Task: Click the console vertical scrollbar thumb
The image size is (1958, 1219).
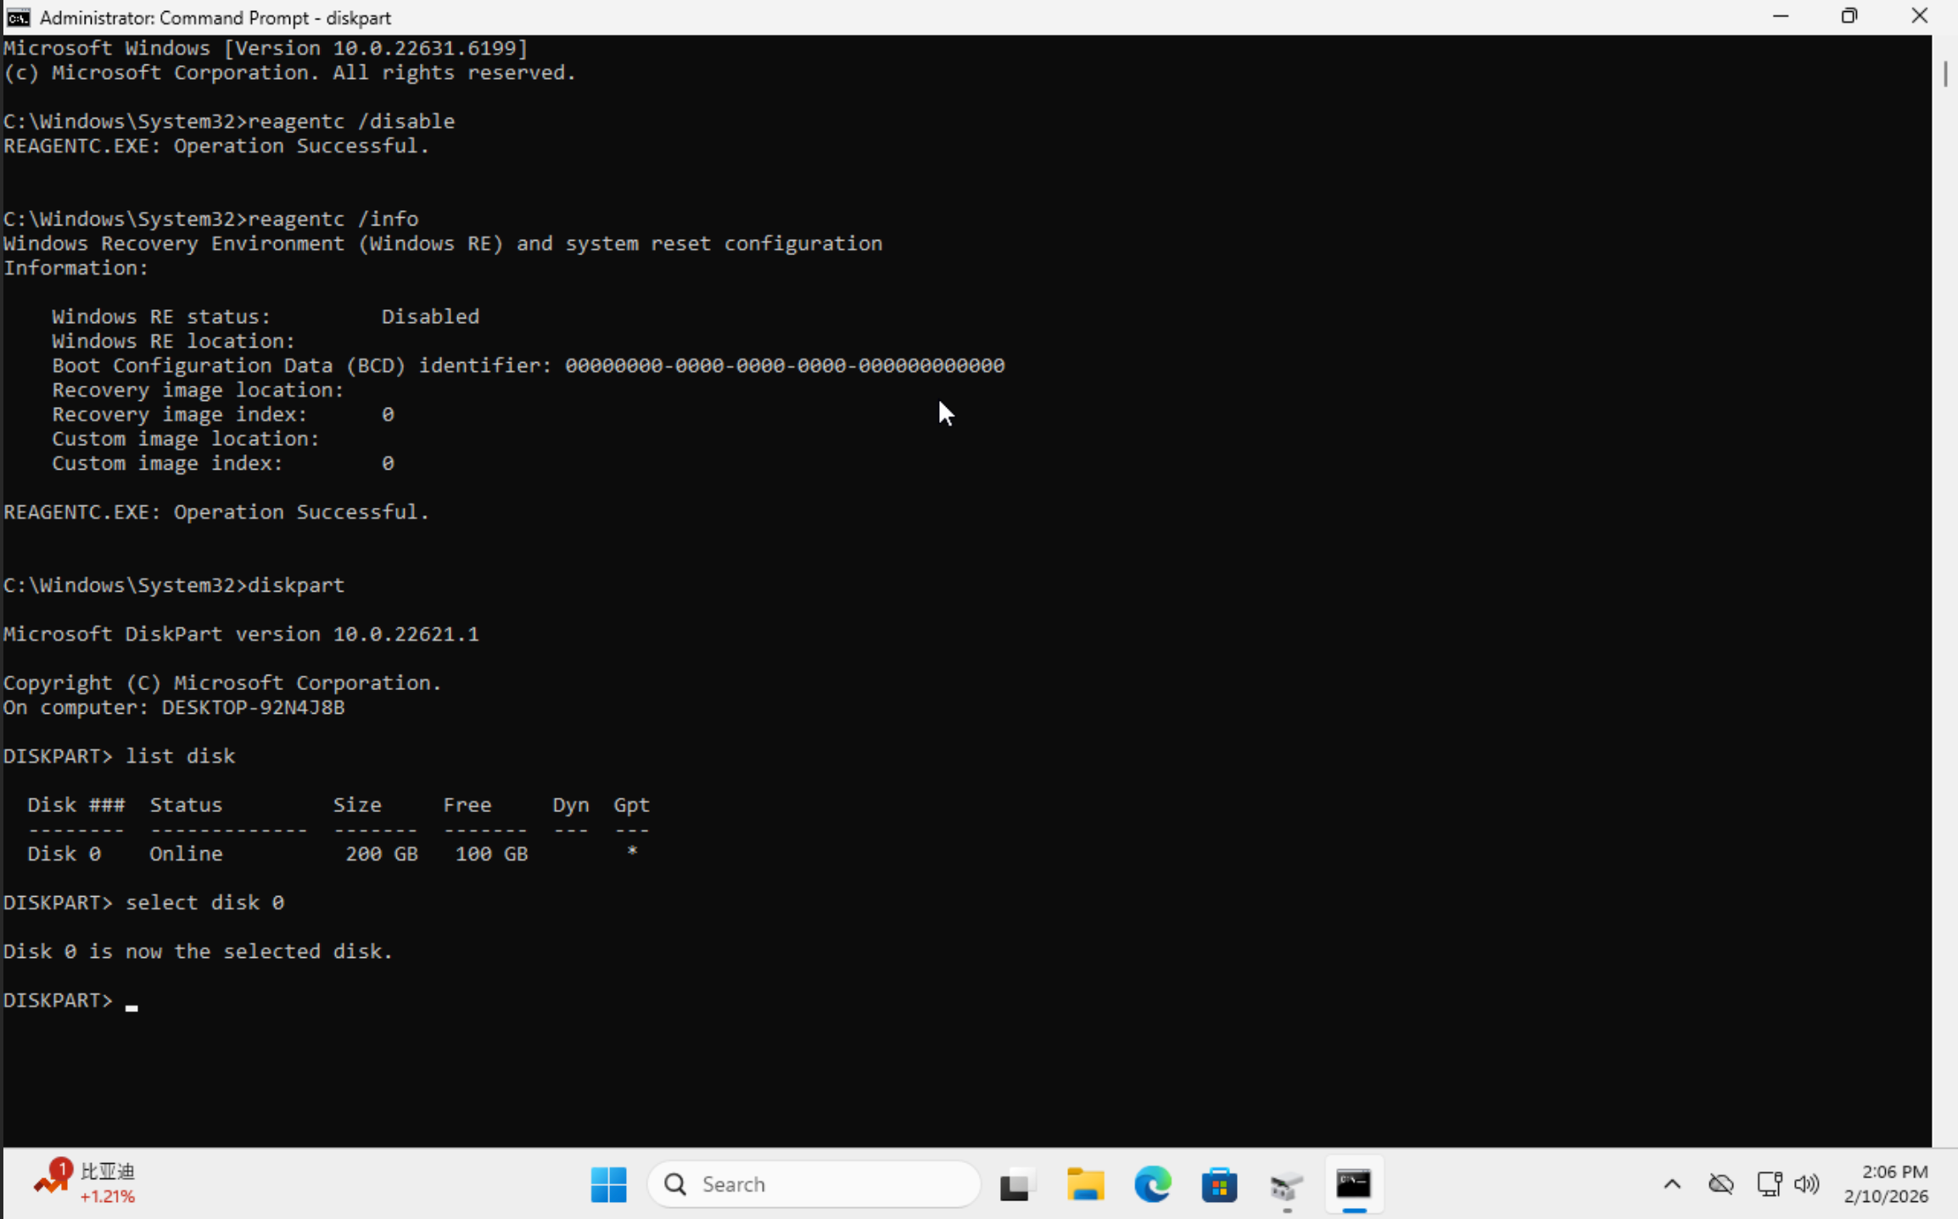Action: [1944, 74]
